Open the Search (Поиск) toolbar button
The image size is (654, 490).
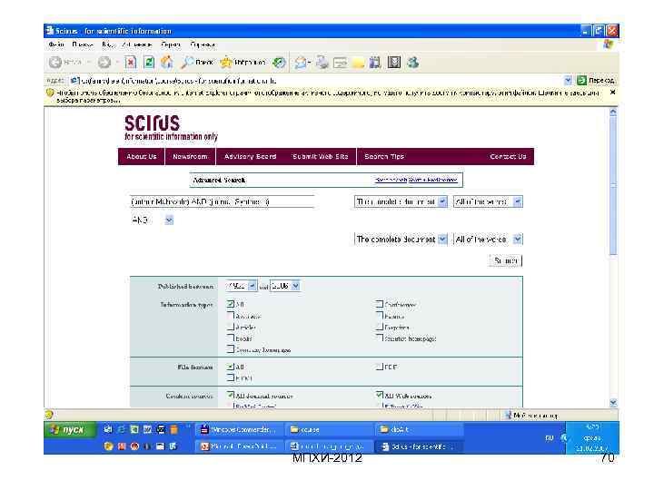196,63
